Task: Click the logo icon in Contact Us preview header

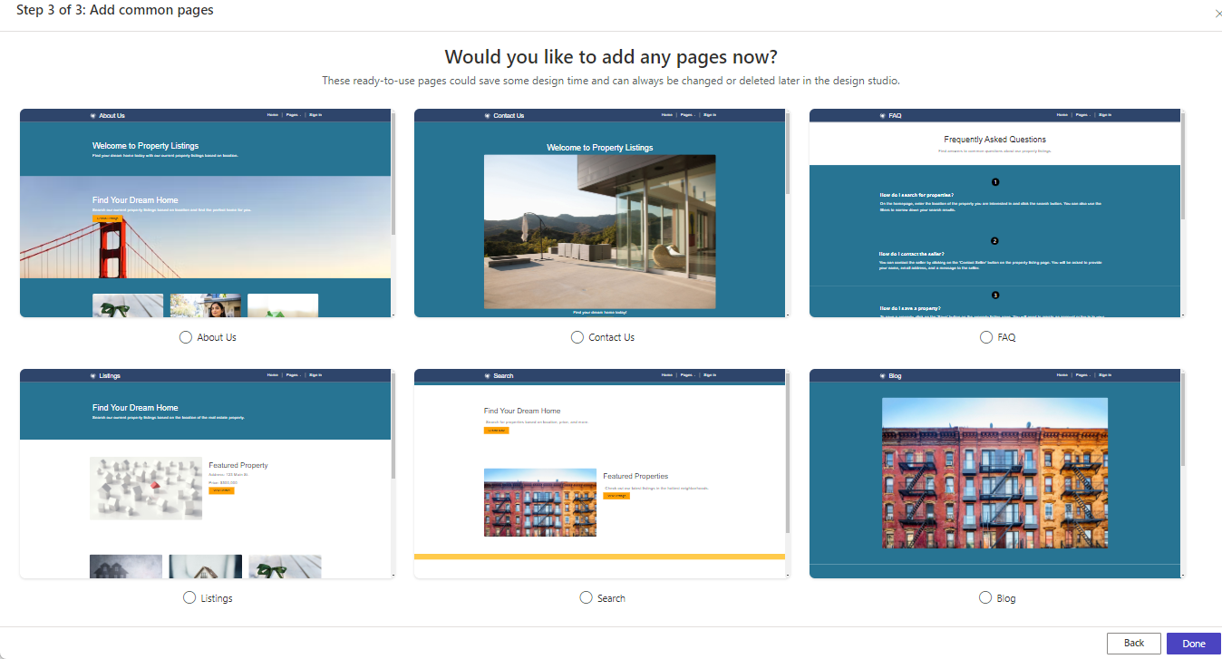Action: (x=488, y=115)
